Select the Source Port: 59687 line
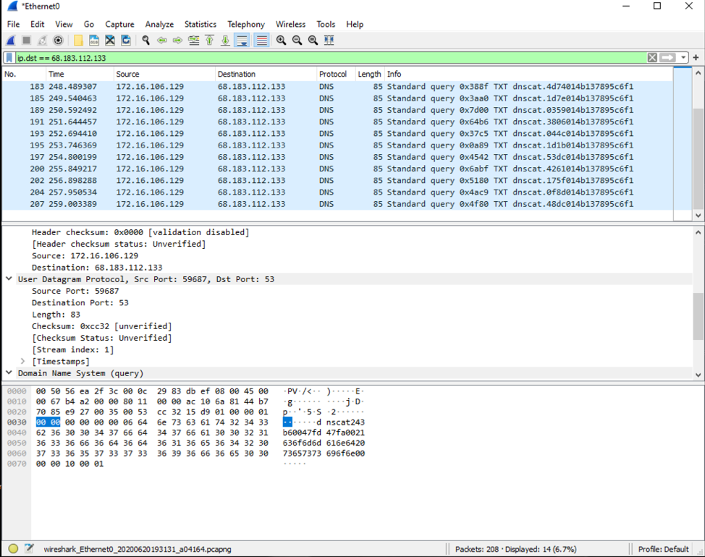This screenshot has height=557, width=705. click(75, 291)
